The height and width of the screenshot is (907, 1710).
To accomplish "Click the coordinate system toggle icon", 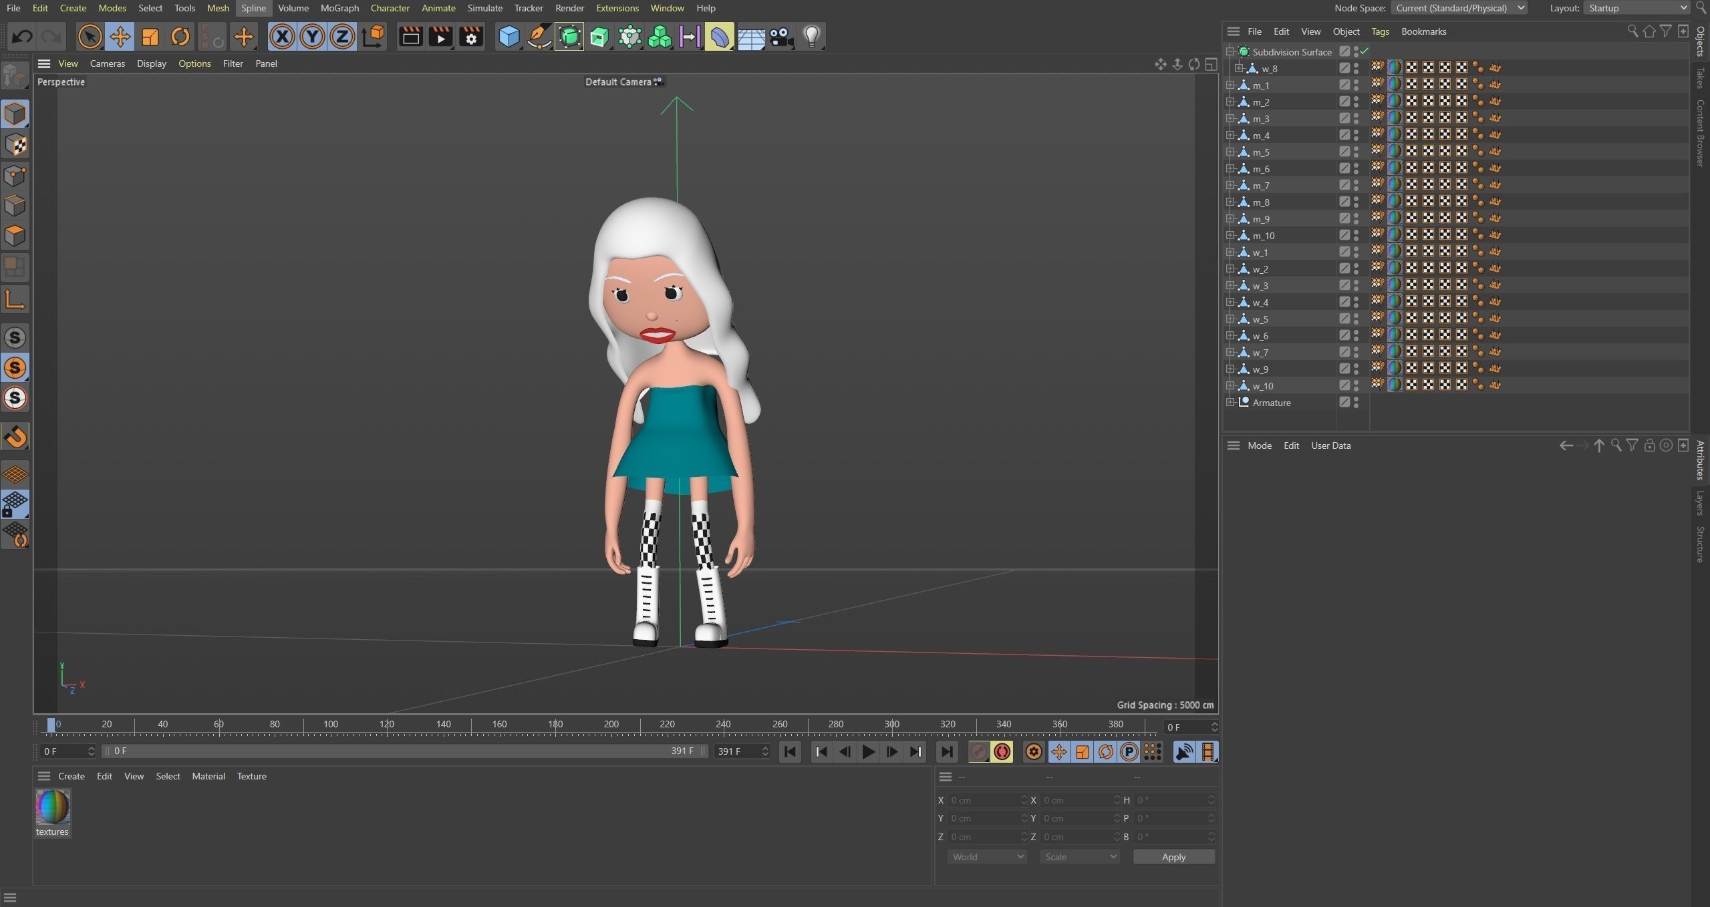I will (374, 37).
